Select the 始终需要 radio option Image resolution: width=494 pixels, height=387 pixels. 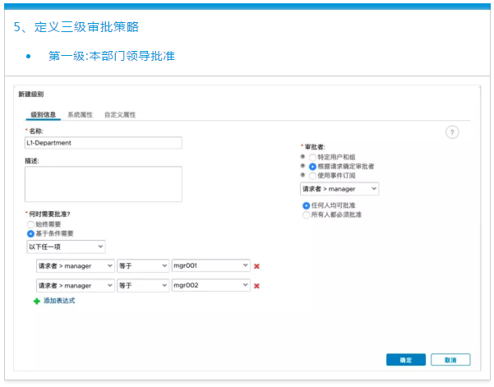pos(31,224)
